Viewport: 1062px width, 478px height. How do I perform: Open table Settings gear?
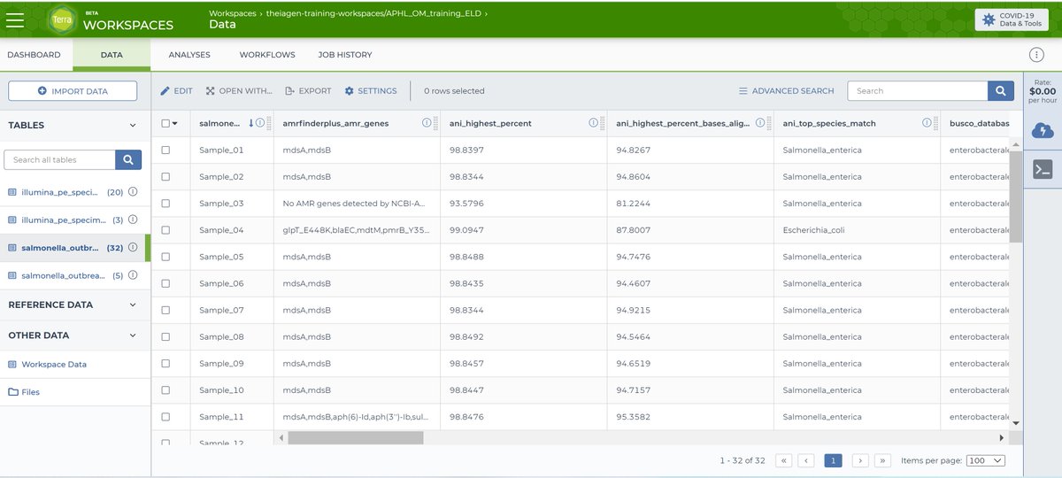pos(371,90)
